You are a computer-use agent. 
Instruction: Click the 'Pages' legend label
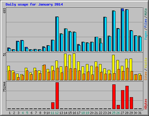[146, 35]
